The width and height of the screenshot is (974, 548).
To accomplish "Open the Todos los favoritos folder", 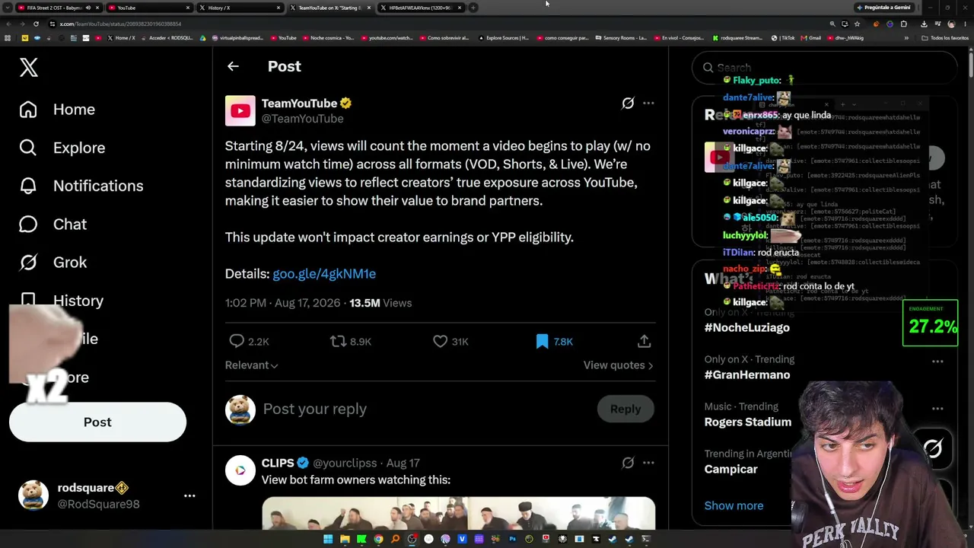I will [x=946, y=38].
